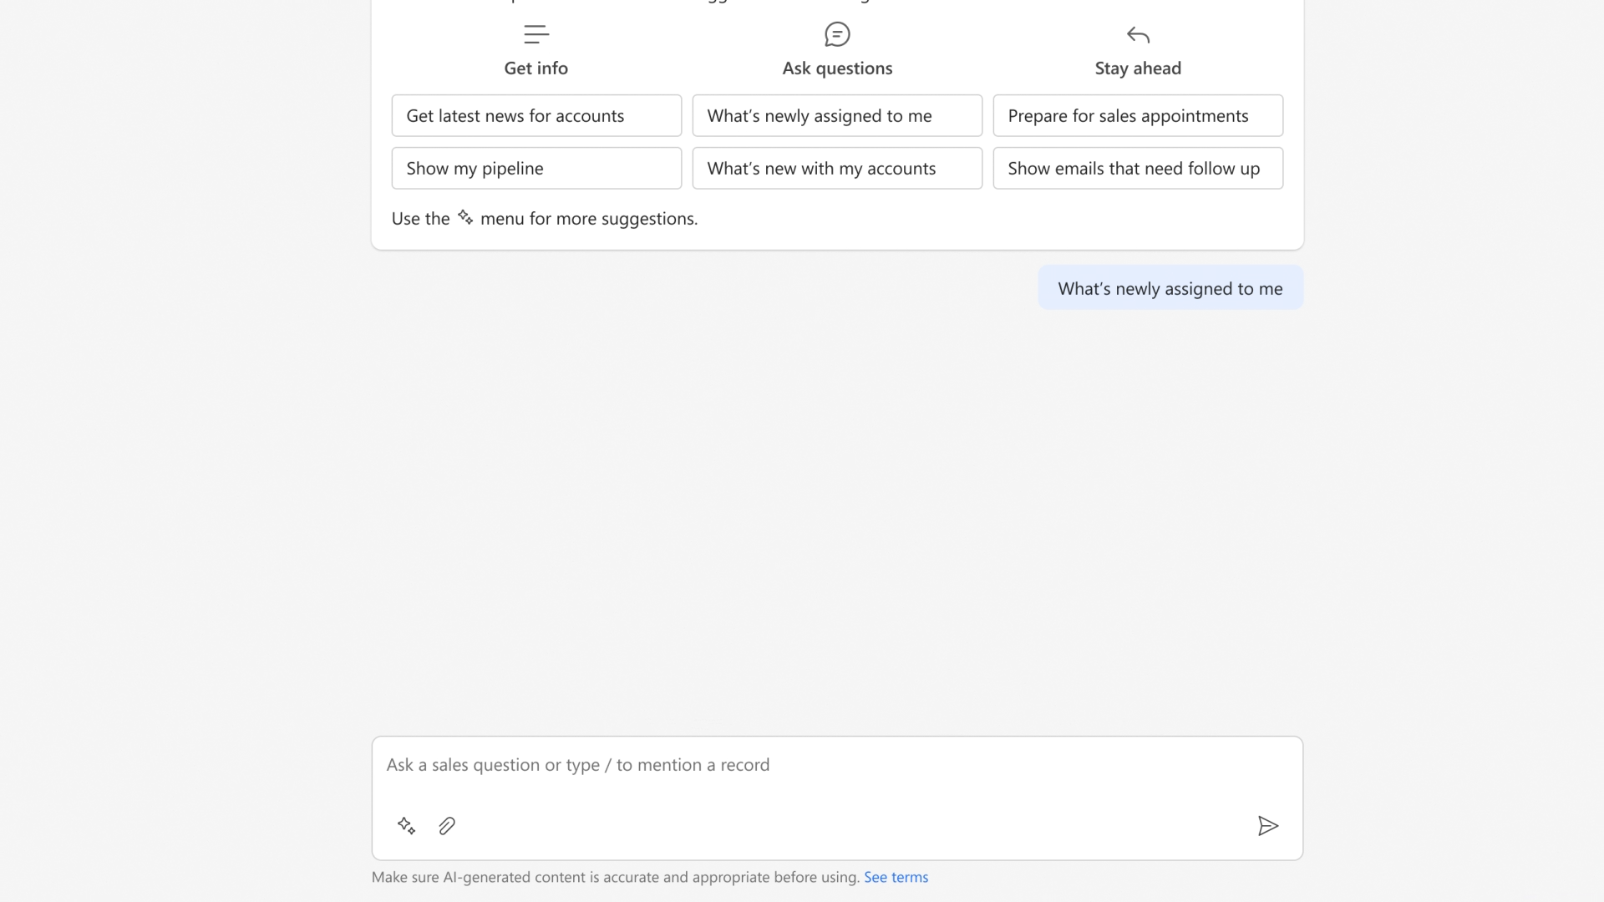Choose 'What's new with my accounts' suggestion
Screen dimensions: 1604x902
837,168
